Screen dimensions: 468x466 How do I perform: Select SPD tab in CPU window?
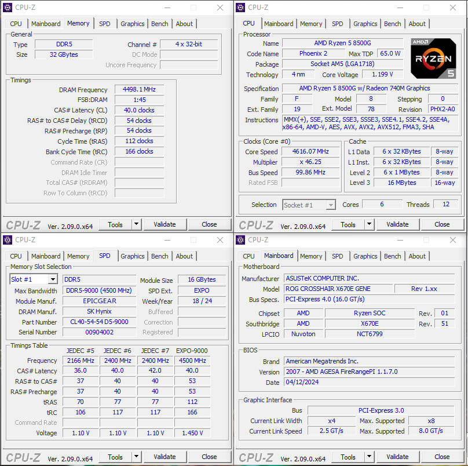(338, 24)
